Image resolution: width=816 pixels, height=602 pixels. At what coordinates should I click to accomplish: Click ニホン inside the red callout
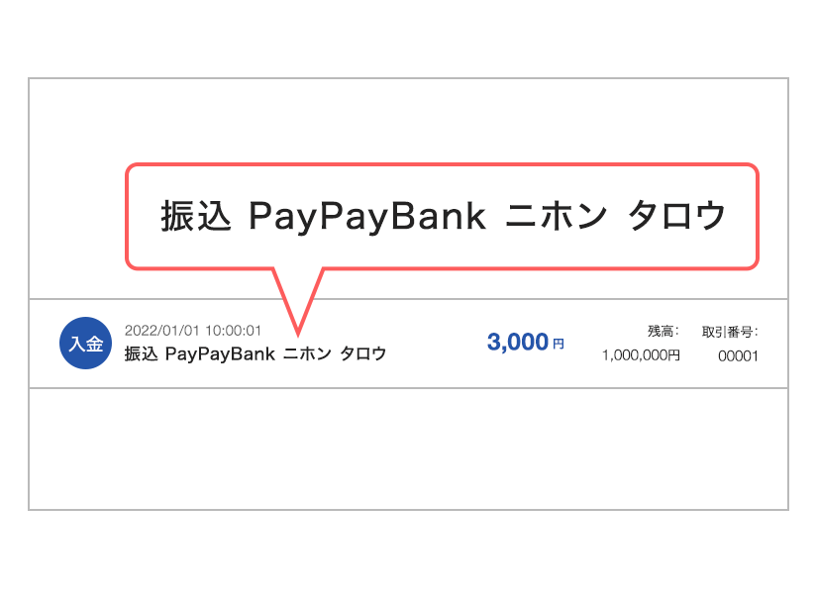point(556,216)
